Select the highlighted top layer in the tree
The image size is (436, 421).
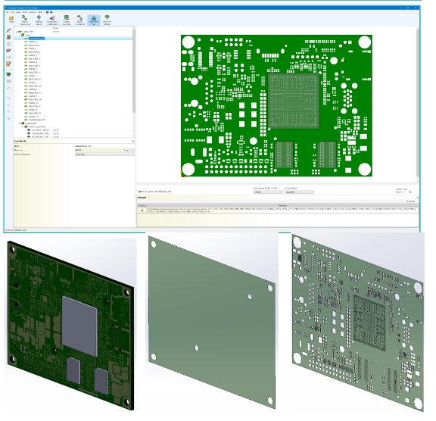pyautogui.click(x=36, y=39)
